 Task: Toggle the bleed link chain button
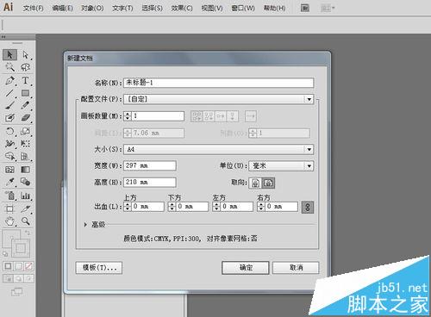click(x=308, y=207)
